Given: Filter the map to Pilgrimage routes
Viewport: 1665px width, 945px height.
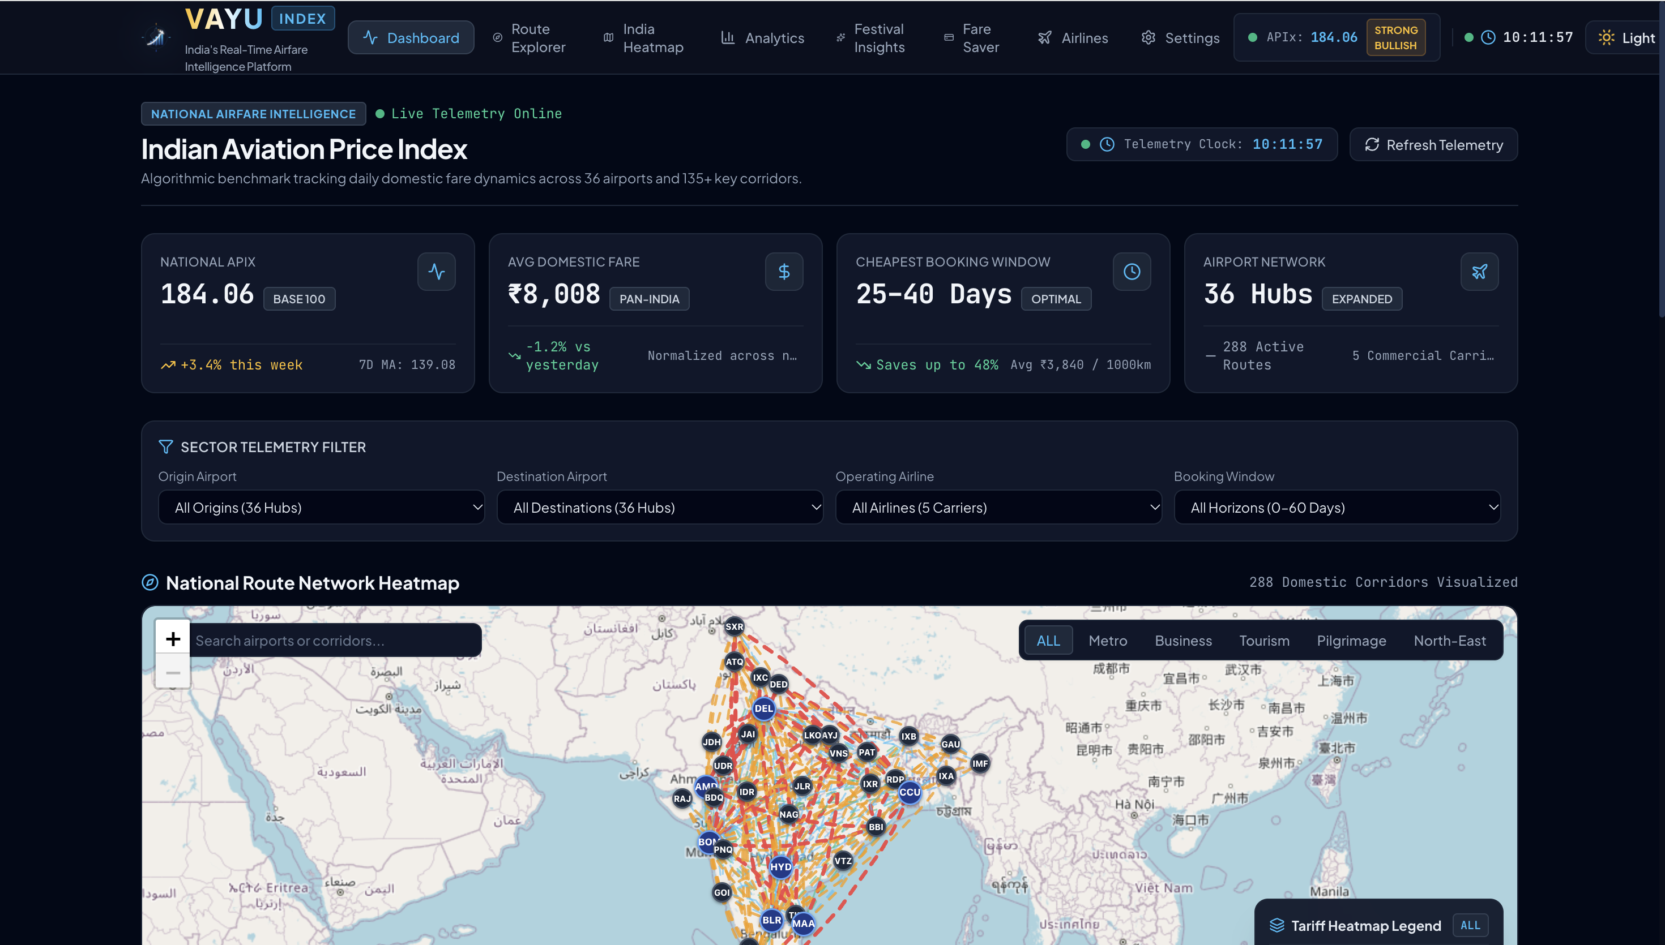Looking at the screenshot, I should tap(1351, 640).
